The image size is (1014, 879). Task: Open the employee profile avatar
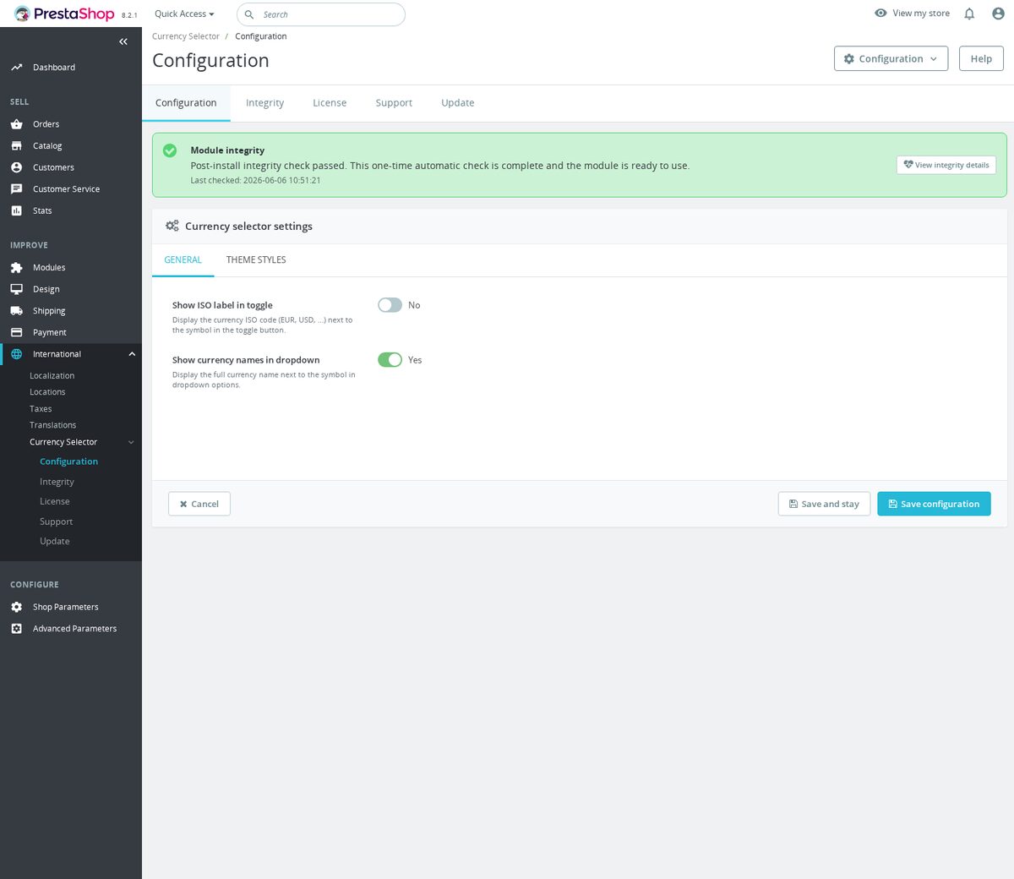tap(998, 14)
